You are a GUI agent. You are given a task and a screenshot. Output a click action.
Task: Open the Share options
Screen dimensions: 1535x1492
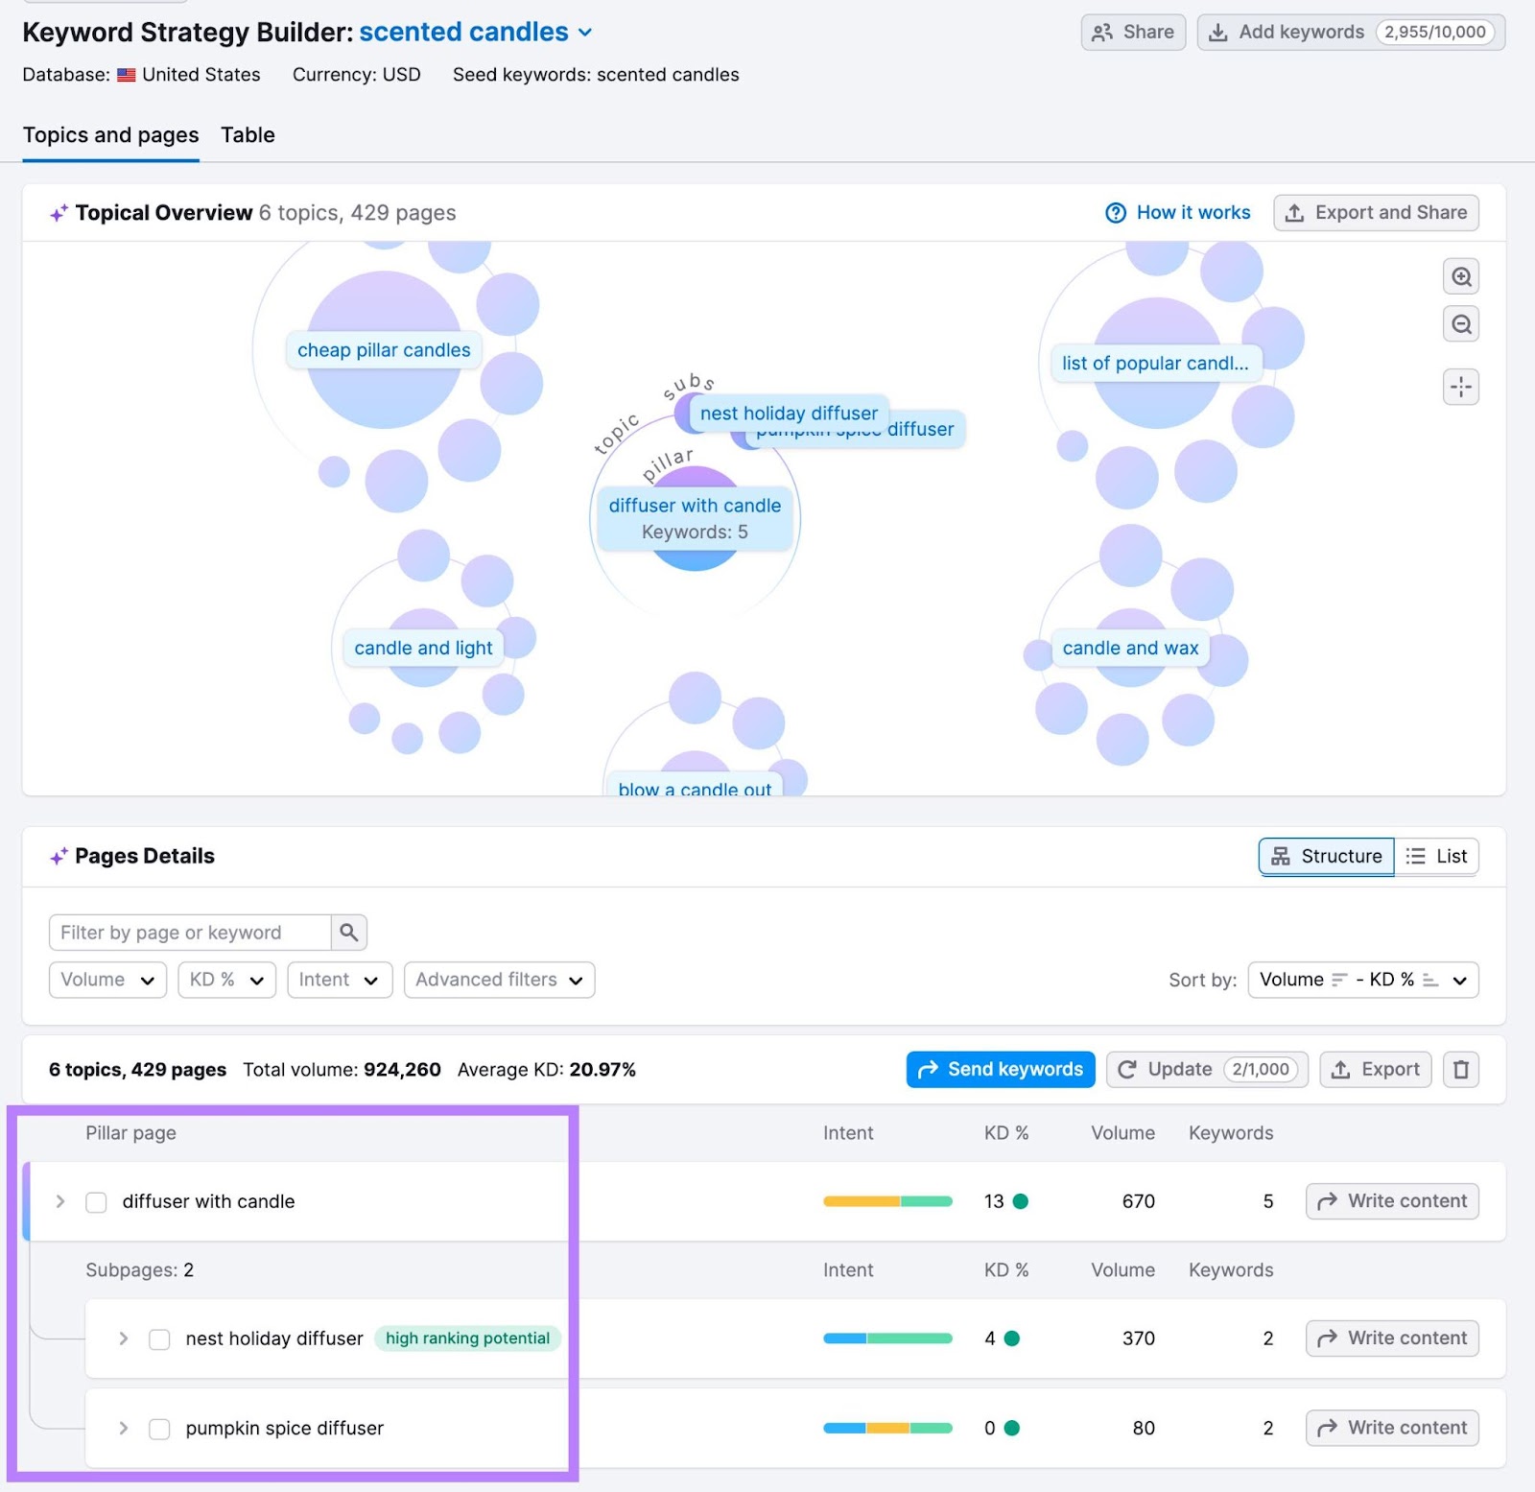1133,32
